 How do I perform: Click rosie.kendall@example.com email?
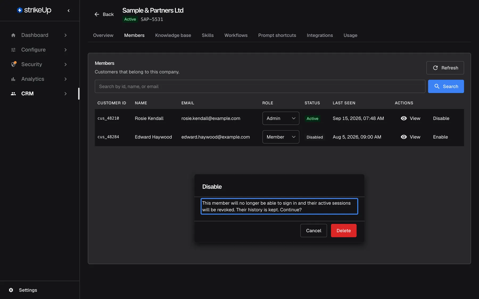(211, 118)
